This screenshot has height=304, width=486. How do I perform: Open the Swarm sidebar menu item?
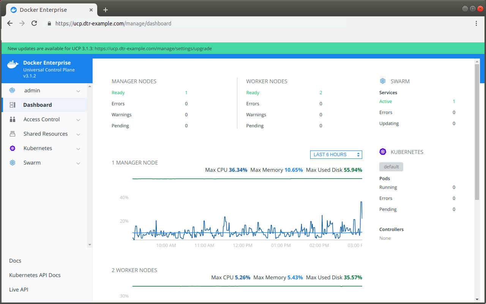pos(44,163)
